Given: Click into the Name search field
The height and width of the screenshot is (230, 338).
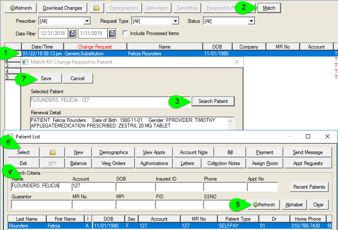Looking at the screenshot, I should click(x=41, y=185).
